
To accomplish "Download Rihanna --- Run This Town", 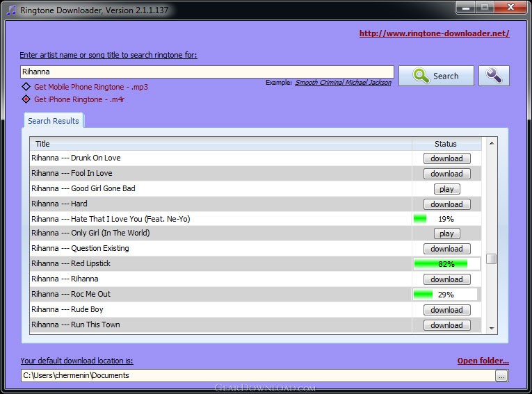I will tap(447, 325).
